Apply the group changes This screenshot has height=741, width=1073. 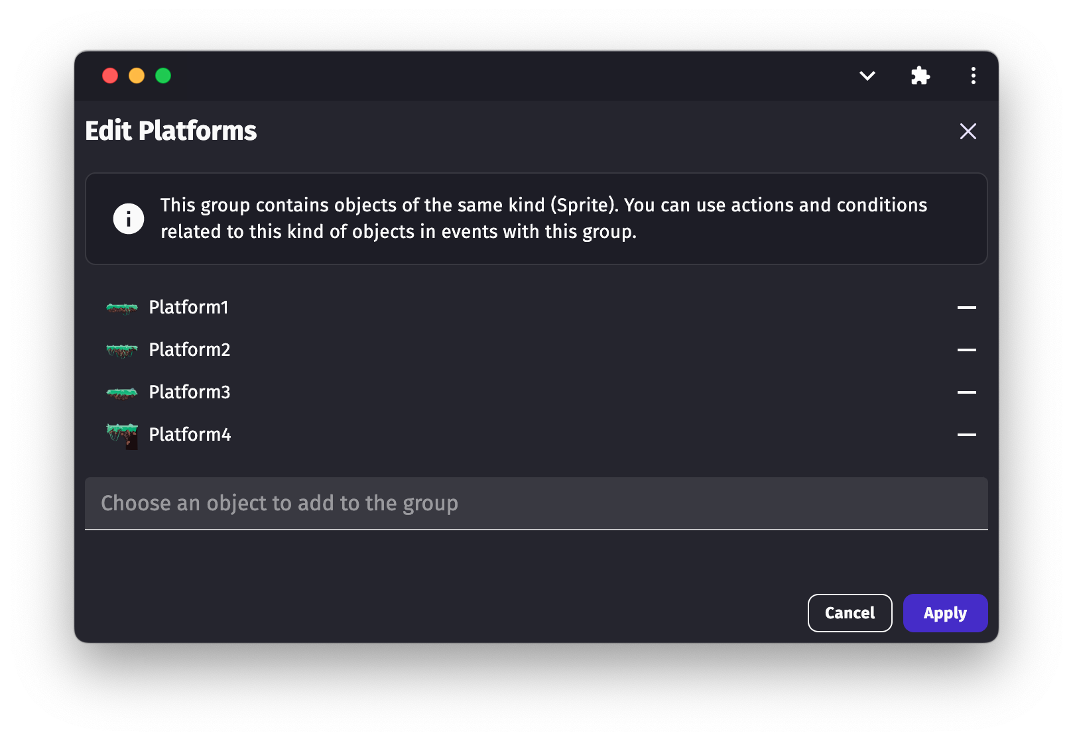(x=945, y=613)
